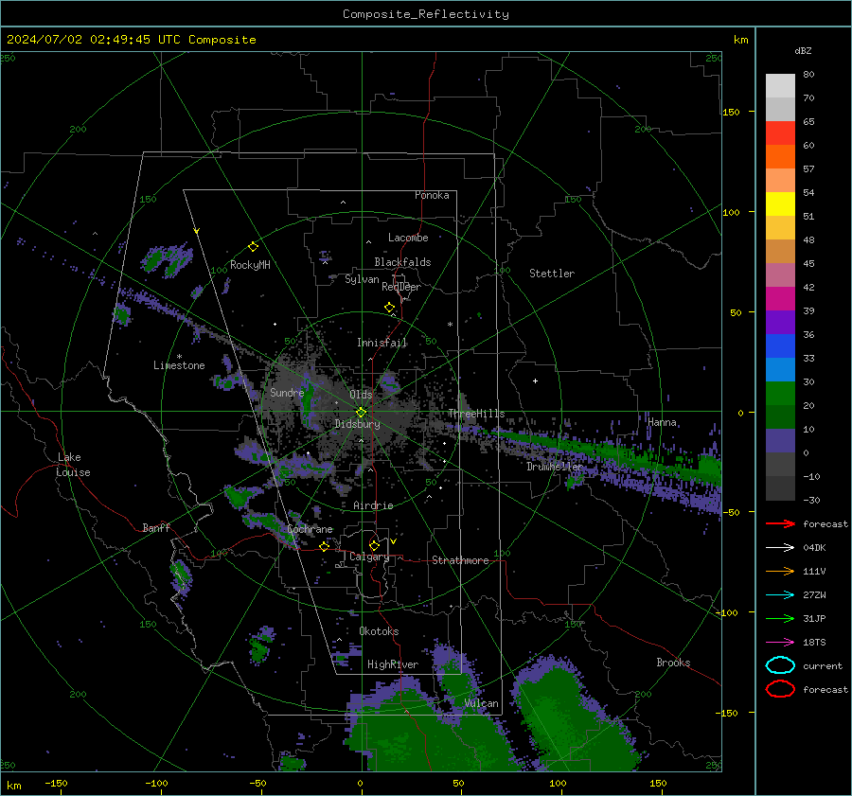This screenshot has height=796, width=852.
Task: Select the 10 dBZ purple color swatch
Action: point(780,441)
